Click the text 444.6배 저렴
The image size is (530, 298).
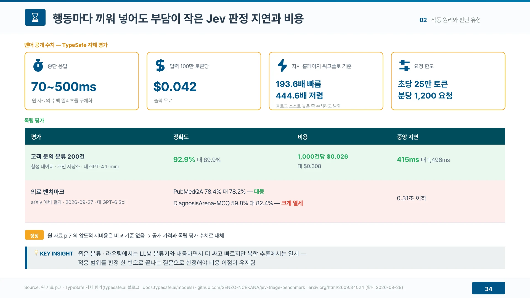pos(300,95)
